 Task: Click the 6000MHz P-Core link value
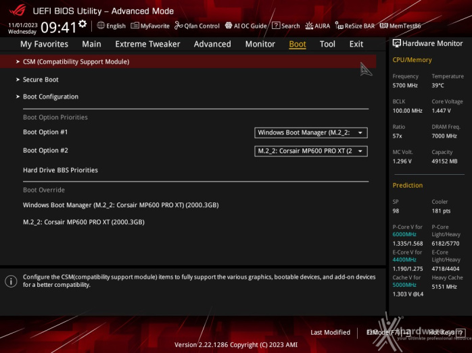(x=404, y=234)
